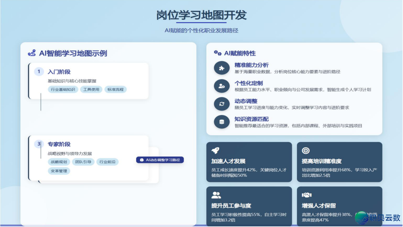Click description starting 随员工学习进度
The height and width of the screenshot is (227, 403).
[292, 108]
